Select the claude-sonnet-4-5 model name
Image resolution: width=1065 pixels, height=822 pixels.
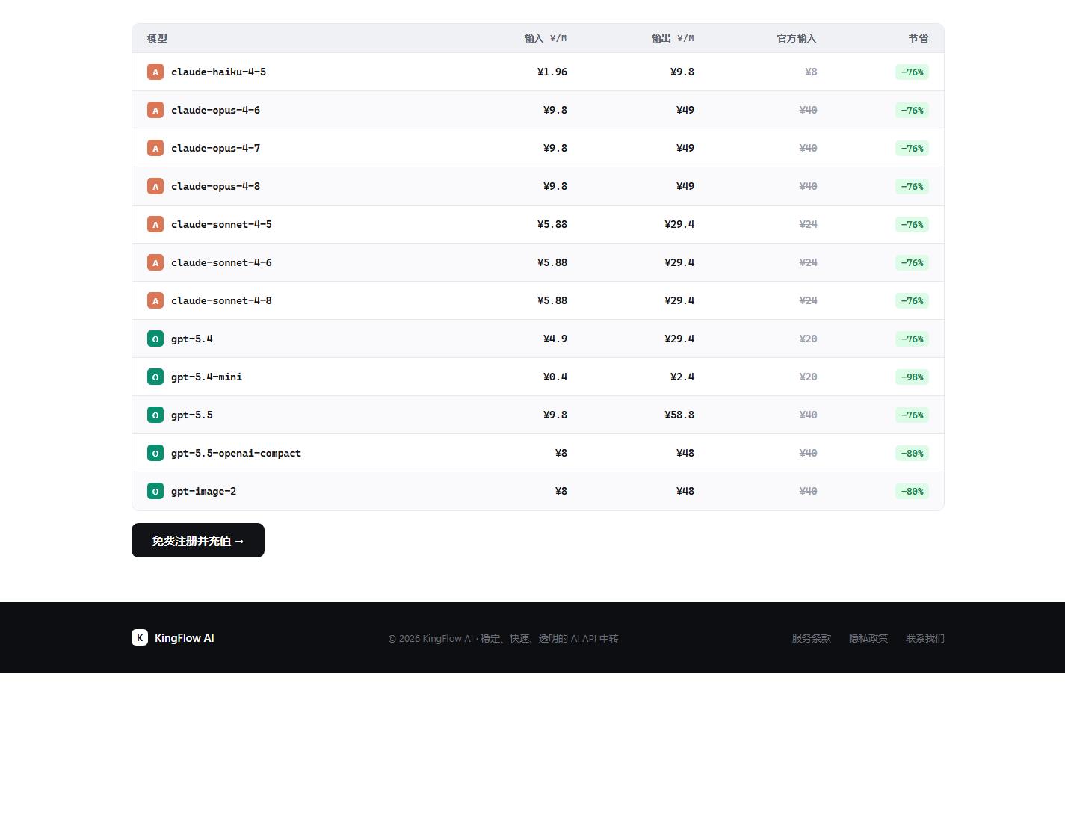[x=221, y=224]
